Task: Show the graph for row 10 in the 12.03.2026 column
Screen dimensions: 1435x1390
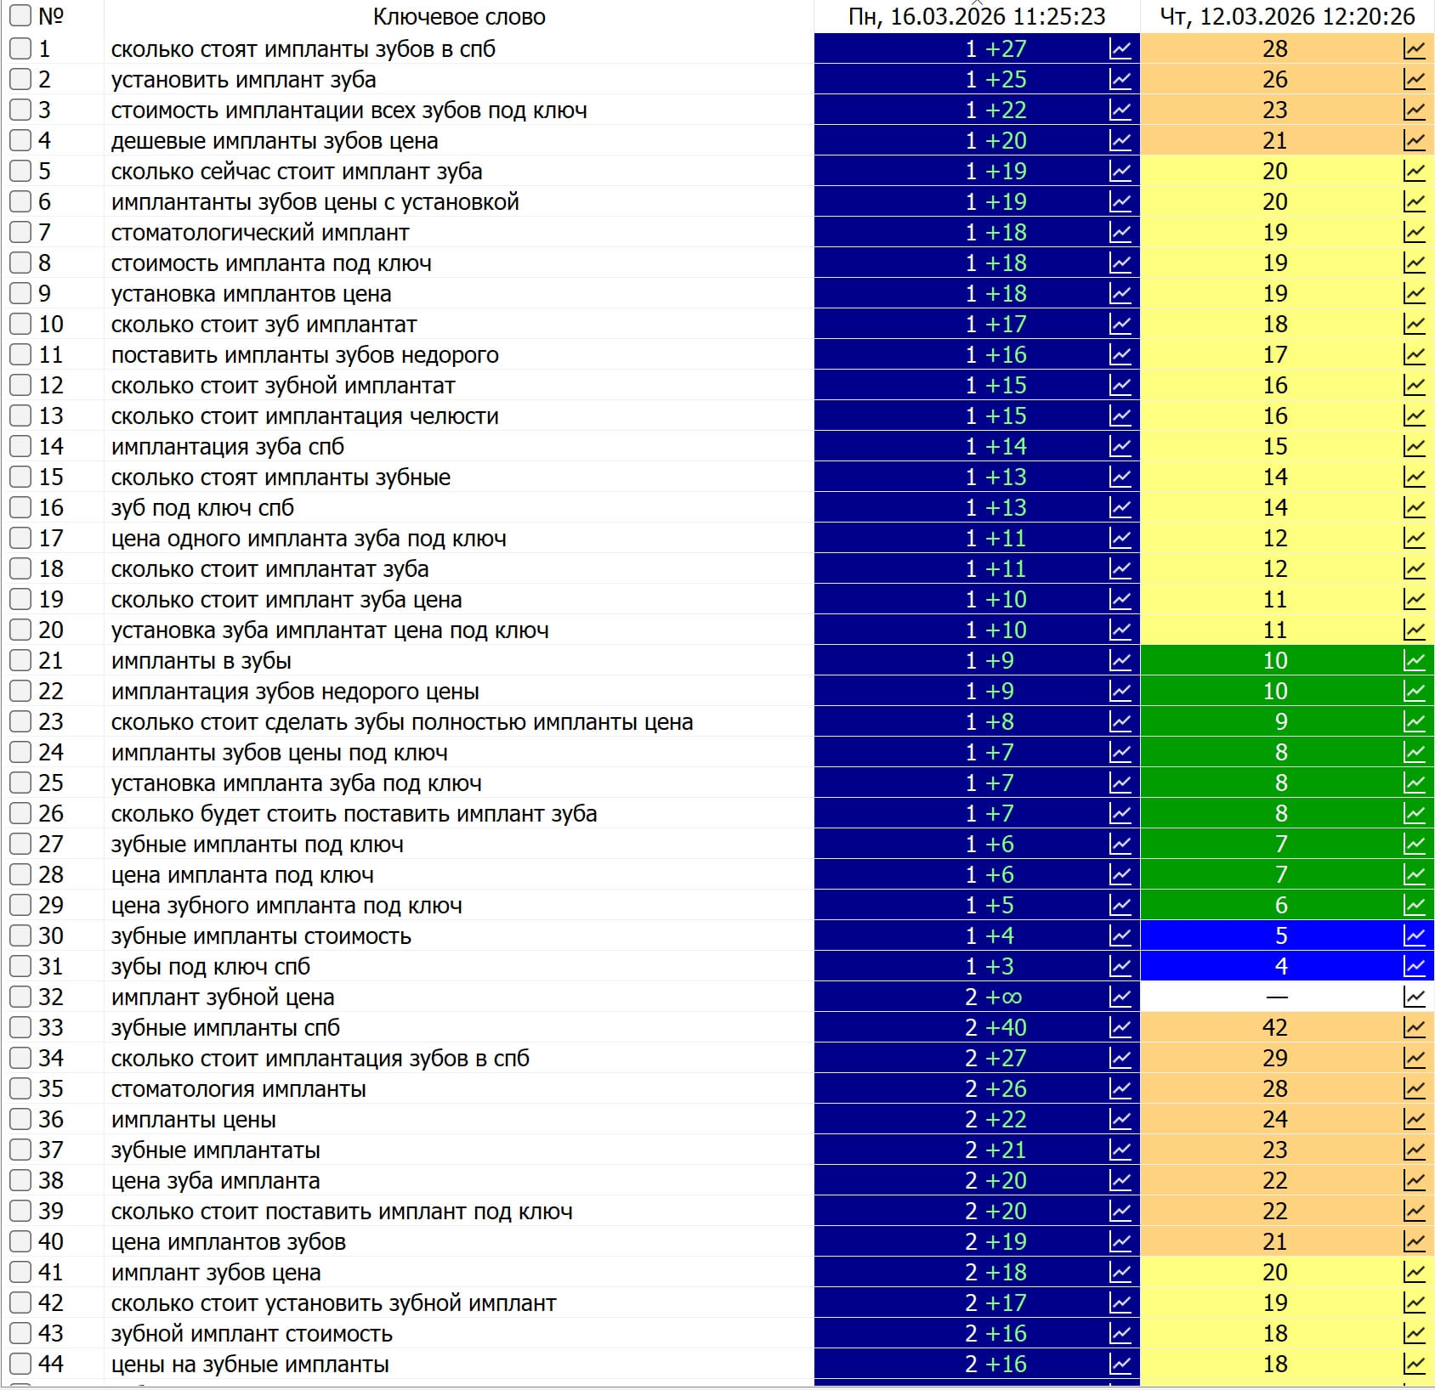Action: tap(1414, 325)
